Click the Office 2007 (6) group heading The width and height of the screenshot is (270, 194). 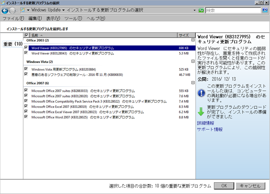(38, 83)
